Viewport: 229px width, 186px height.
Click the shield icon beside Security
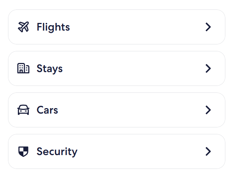(x=23, y=151)
